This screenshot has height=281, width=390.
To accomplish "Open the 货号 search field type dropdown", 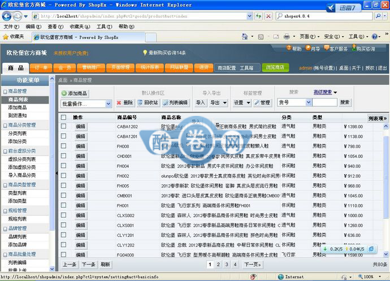I will pos(294,102).
